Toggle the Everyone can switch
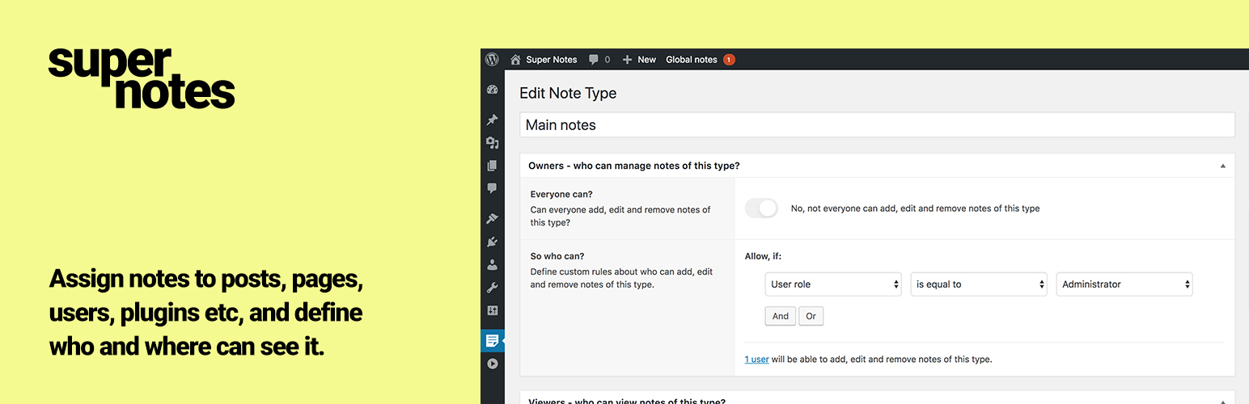 761,208
